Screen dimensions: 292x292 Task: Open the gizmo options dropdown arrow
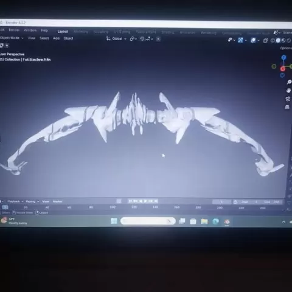(x=246, y=40)
